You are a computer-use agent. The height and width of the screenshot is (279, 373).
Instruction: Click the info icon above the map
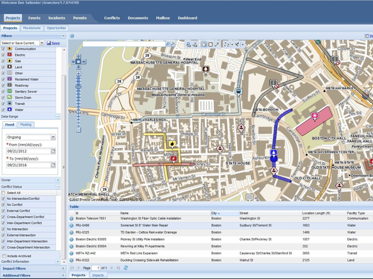tap(72, 36)
